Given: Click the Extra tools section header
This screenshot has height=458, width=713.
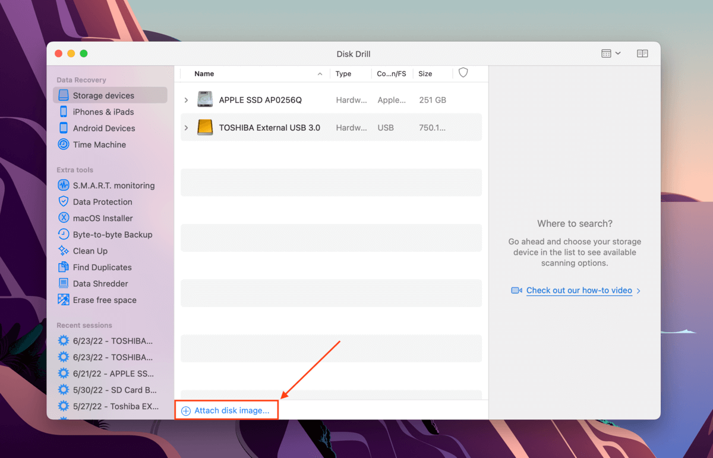Looking at the screenshot, I should click(75, 170).
